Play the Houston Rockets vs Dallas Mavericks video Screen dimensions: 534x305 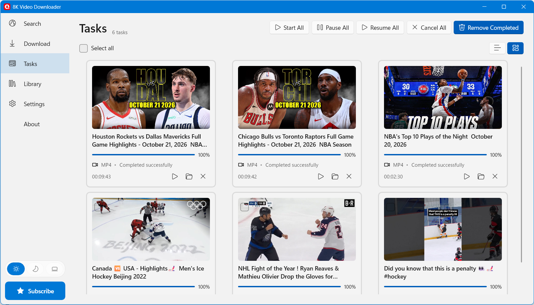click(x=175, y=176)
